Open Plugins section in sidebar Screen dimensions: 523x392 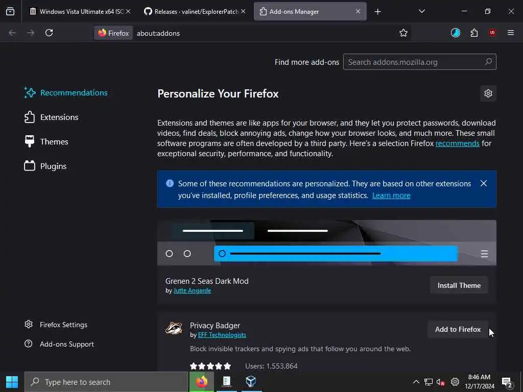(x=45, y=166)
